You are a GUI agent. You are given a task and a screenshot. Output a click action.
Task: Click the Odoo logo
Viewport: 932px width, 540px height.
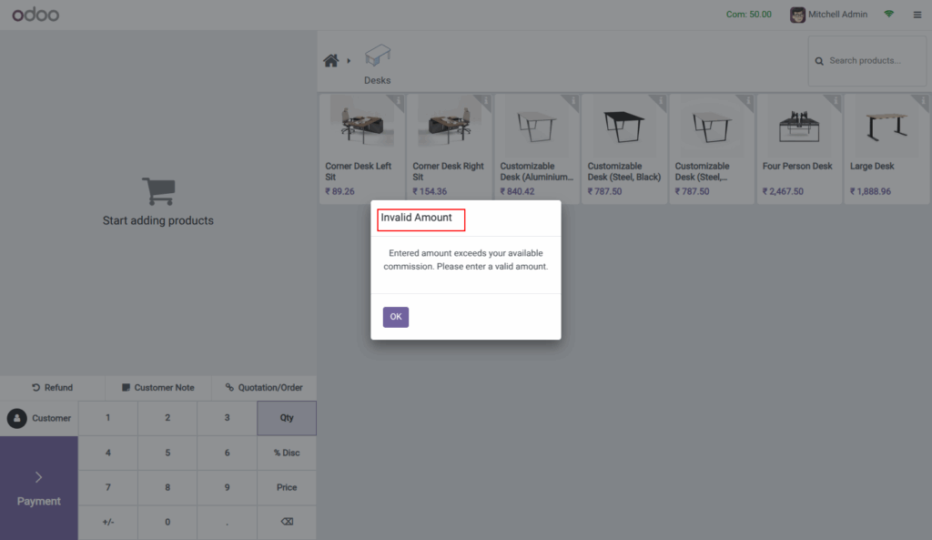click(x=35, y=14)
